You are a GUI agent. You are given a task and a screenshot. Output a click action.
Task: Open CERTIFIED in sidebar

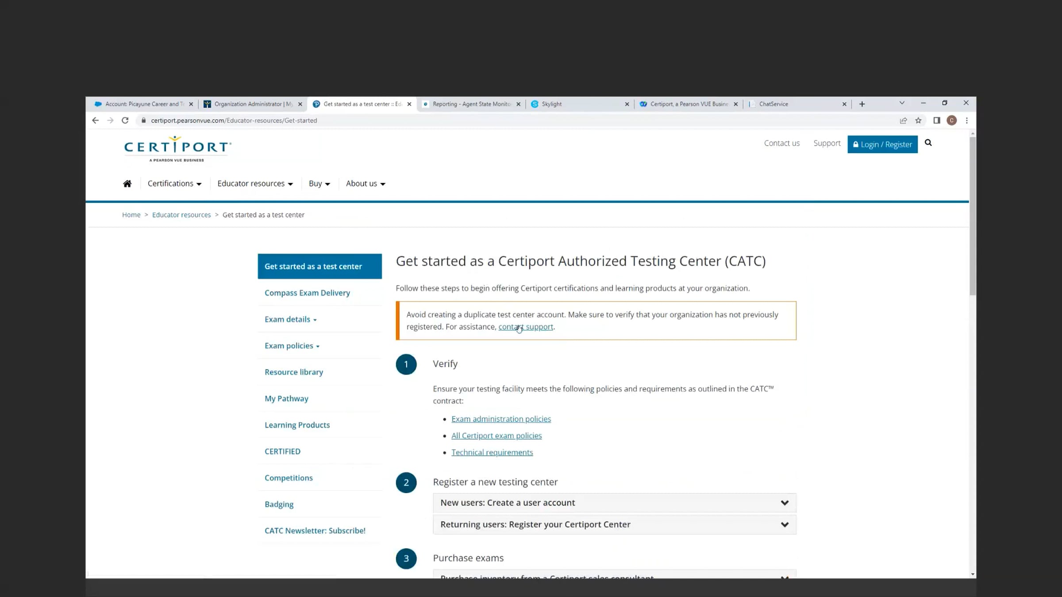point(282,452)
